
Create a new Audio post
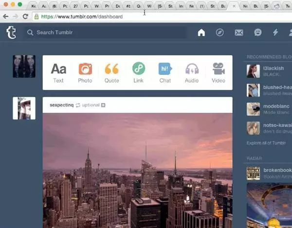192,73
